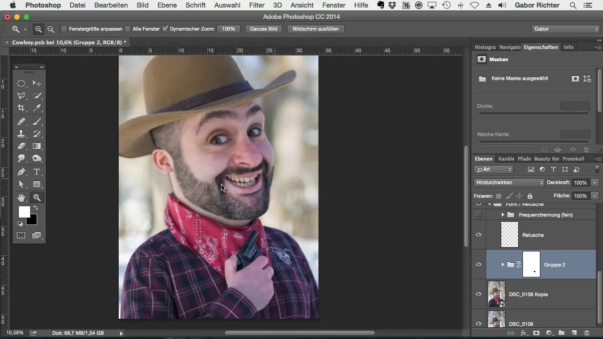Open the Fläche fill dropdown arrow
Screen dimensions: 603x339
point(595,196)
